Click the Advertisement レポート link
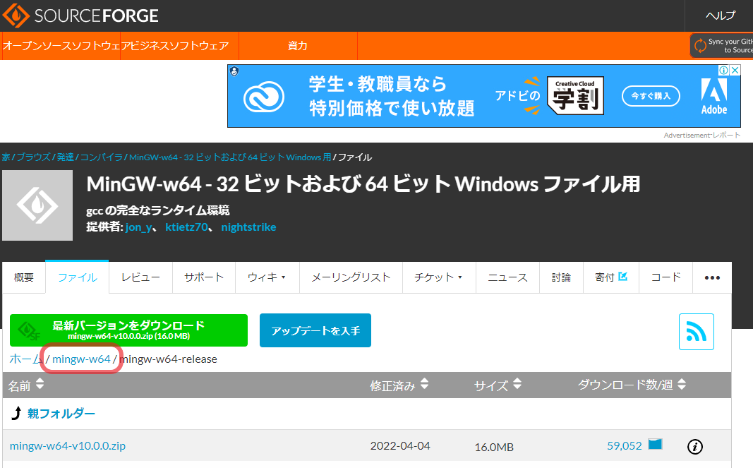 (x=701, y=135)
